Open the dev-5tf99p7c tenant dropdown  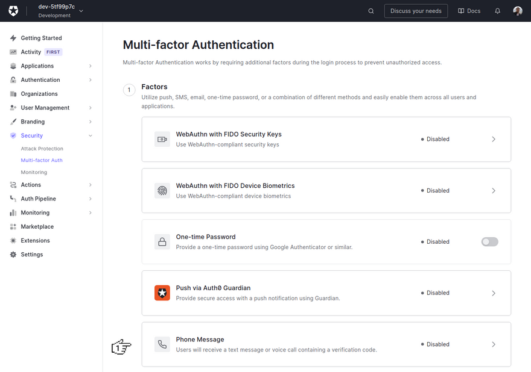[x=60, y=11]
